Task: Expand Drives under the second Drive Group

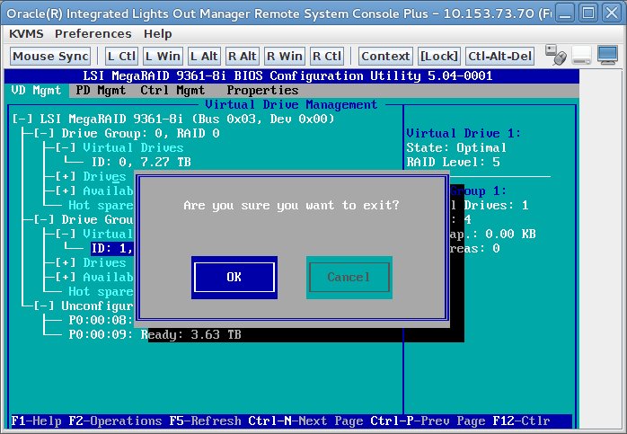Action: pyautogui.click(x=66, y=262)
